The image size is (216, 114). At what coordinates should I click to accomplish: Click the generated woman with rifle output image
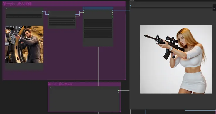(176, 59)
